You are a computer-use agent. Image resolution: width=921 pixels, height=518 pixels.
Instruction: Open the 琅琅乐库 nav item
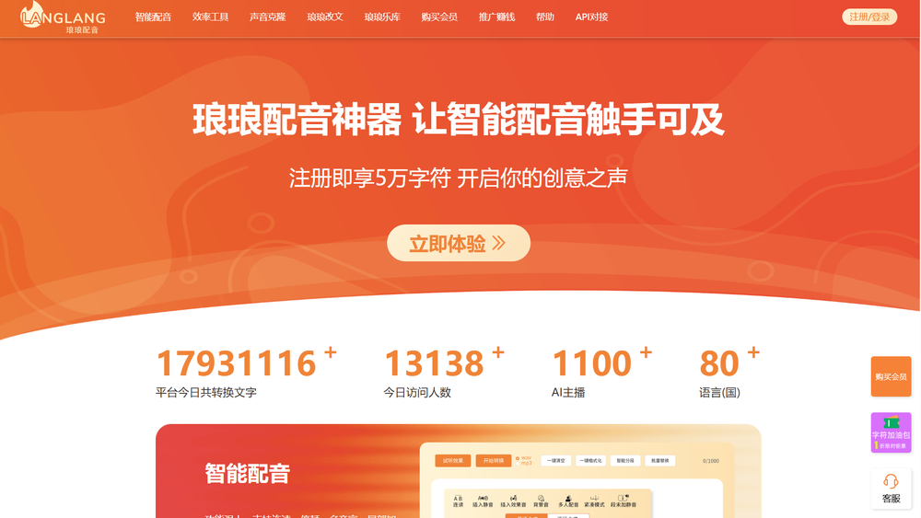(x=382, y=17)
